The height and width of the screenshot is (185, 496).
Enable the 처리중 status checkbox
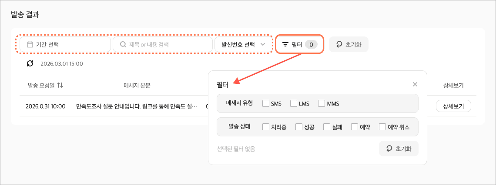[266, 127]
